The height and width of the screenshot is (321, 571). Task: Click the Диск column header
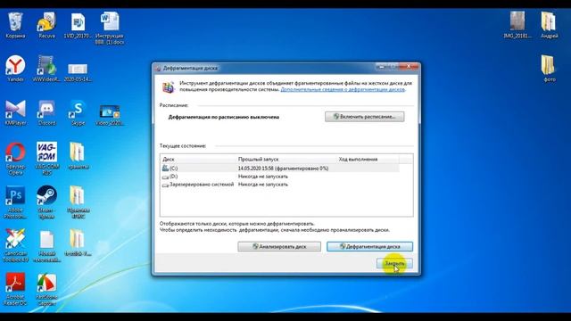click(x=198, y=159)
